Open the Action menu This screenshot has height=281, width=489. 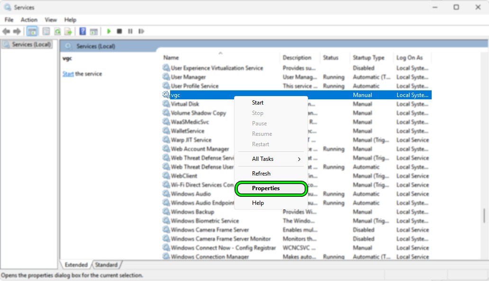29,20
